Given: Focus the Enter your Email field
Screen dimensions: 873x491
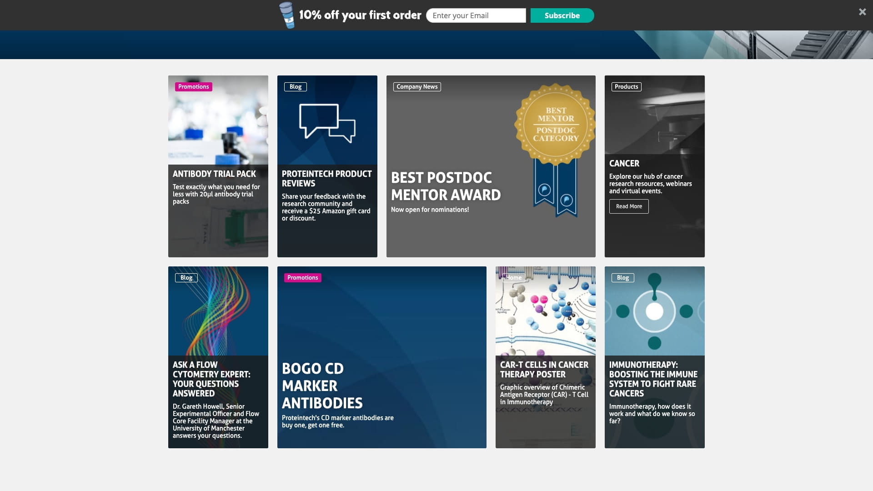Looking at the screenshot, I should point(476,15).
